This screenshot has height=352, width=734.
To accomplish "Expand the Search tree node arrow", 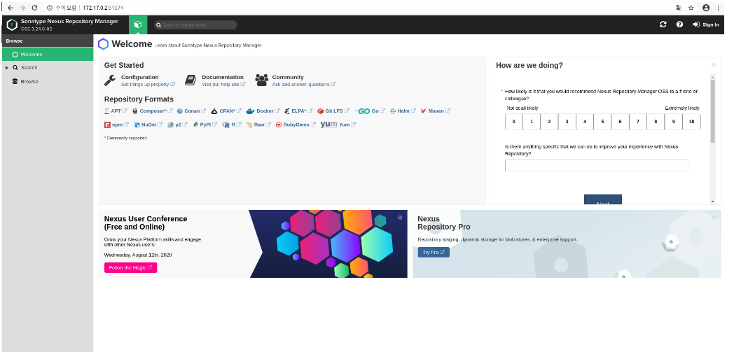I will [x=6, y=68].
